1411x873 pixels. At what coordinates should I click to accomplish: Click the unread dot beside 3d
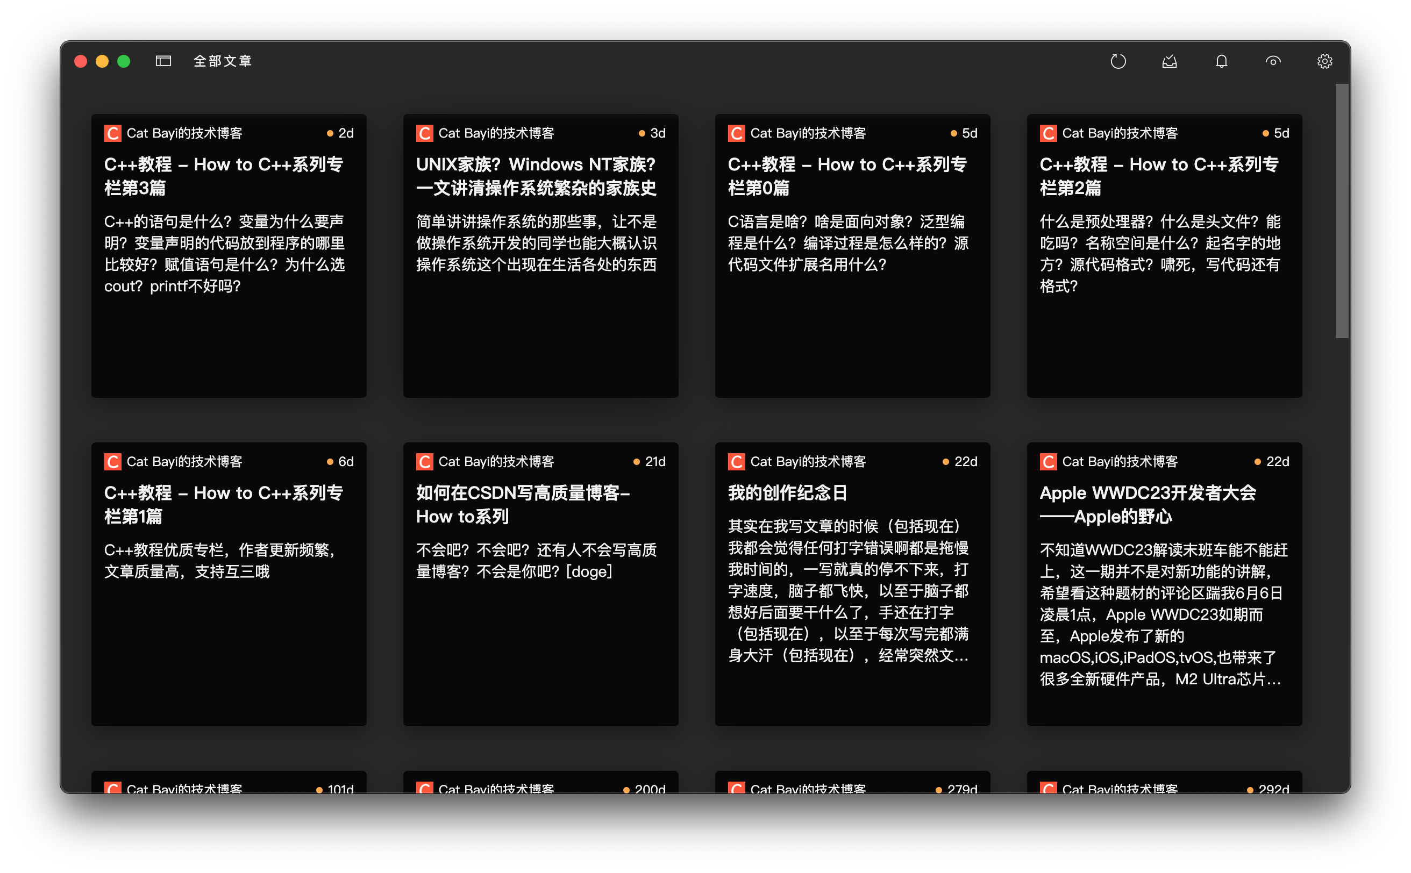click(x=642, y=133)
